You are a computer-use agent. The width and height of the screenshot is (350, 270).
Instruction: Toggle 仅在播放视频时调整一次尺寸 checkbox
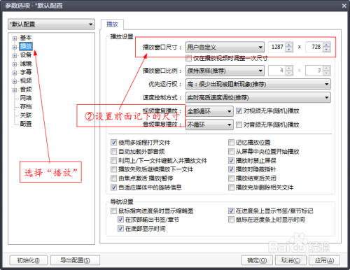pyautogui.click(x=188, y=58)
